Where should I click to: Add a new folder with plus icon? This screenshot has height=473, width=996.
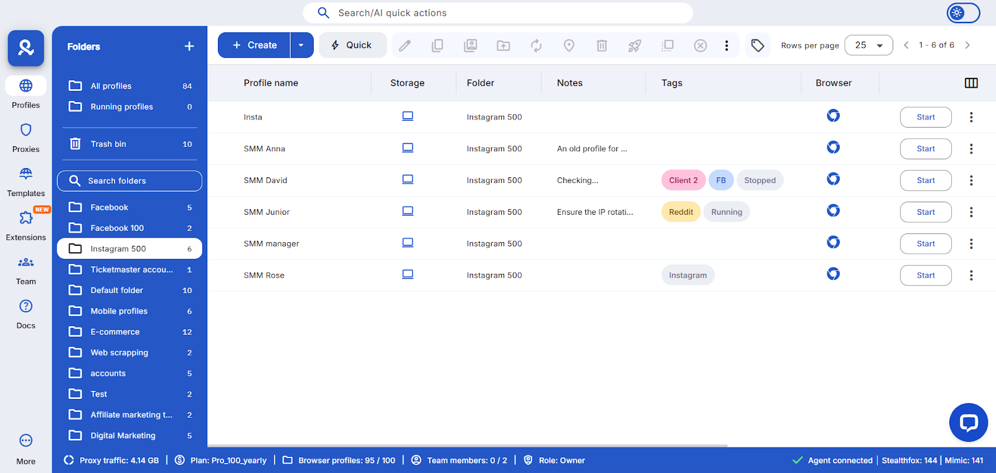(189, 47)
